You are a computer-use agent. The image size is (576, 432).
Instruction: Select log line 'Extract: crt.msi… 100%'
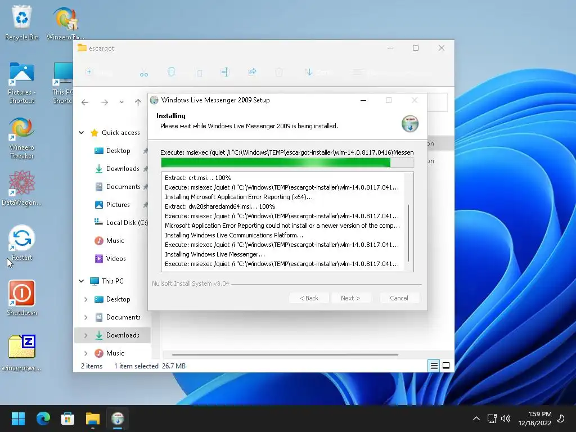[x=198, y=178]
